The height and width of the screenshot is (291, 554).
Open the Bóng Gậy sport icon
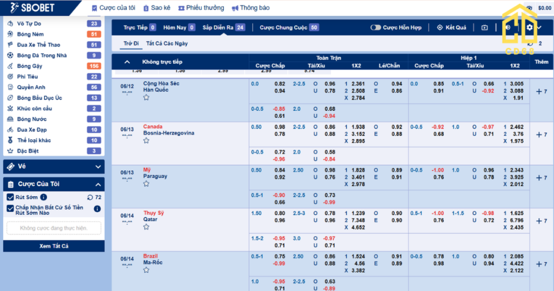coord(10,66)
